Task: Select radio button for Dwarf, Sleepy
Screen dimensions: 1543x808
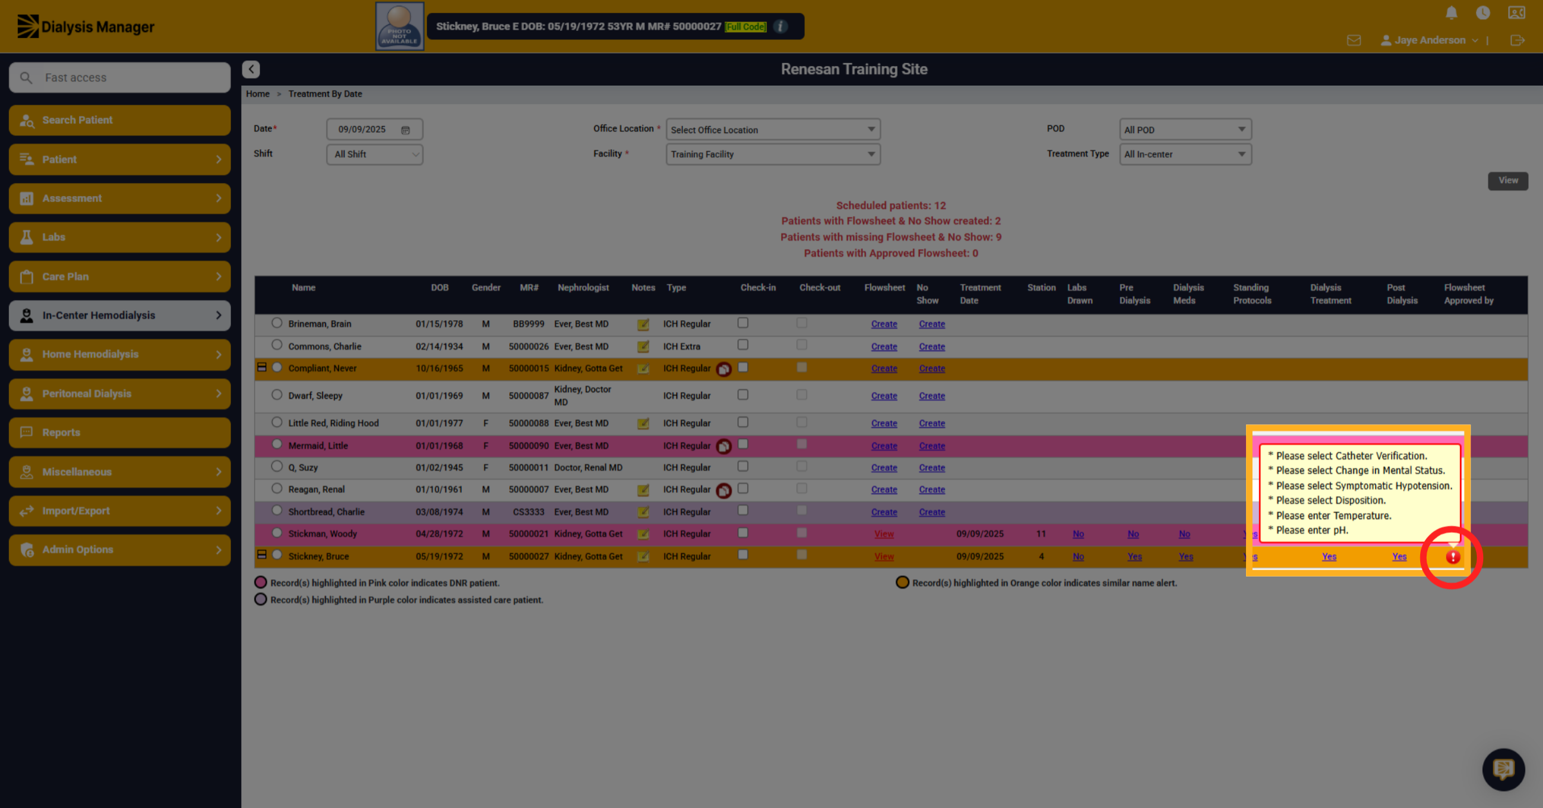Action: (276, 395)
